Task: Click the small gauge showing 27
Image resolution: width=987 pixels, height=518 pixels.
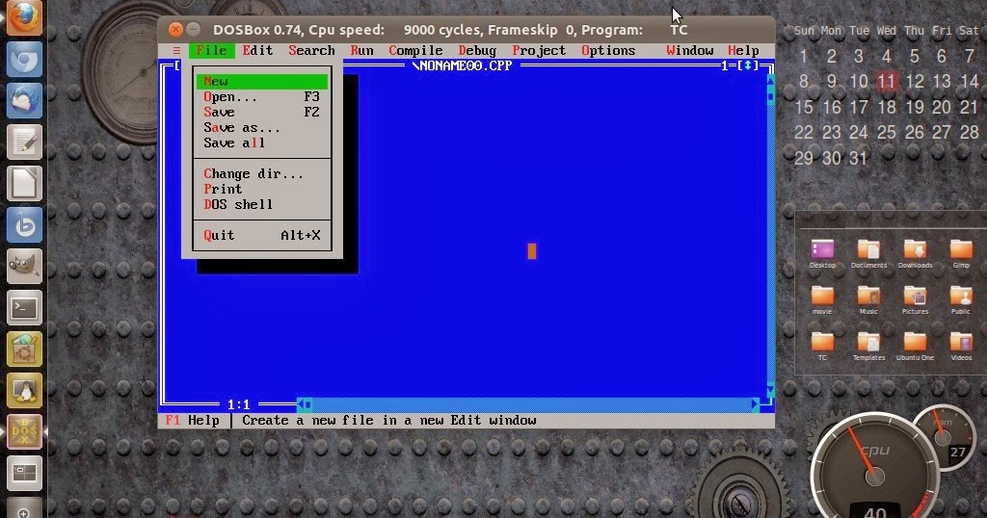Action: [944, 439]
